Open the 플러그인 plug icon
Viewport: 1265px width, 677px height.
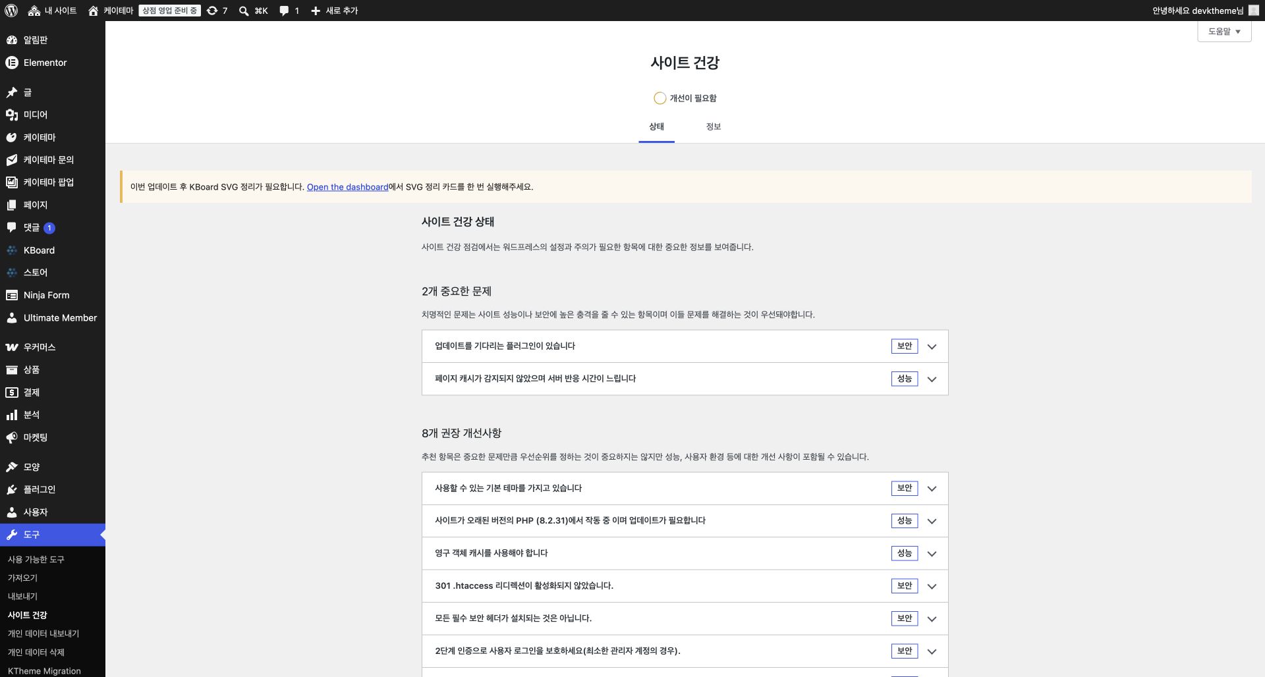click(x=12, y=489)
